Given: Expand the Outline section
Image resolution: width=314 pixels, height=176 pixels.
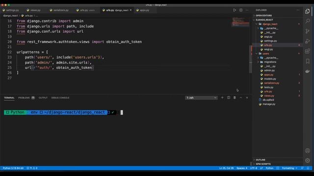Looking at the screenshot, I should (x=261, y=160).
